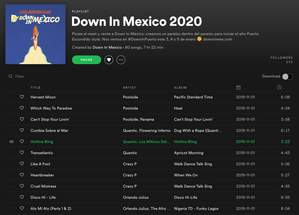Viewport: 299px width, 215px height.
Task: Open artist Crazy P in Heartbreaker row
Action: pos(130,175)
